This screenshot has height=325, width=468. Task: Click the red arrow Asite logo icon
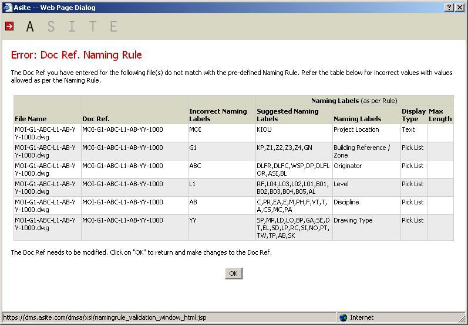pyautogui.click(x=9, y=26)
